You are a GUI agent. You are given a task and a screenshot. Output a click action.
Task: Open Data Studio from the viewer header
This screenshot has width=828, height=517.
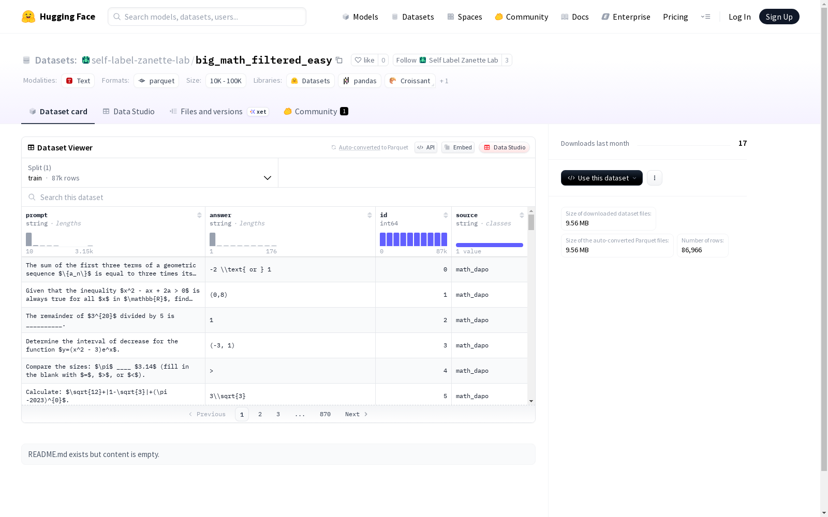click(x=505, y=147)
